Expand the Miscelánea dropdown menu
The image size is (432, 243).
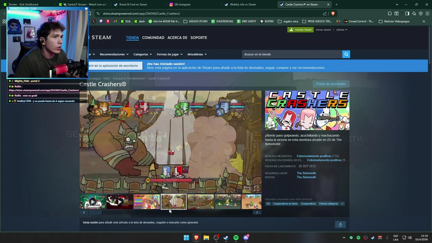pyautogui.click(x=197, y=54)
